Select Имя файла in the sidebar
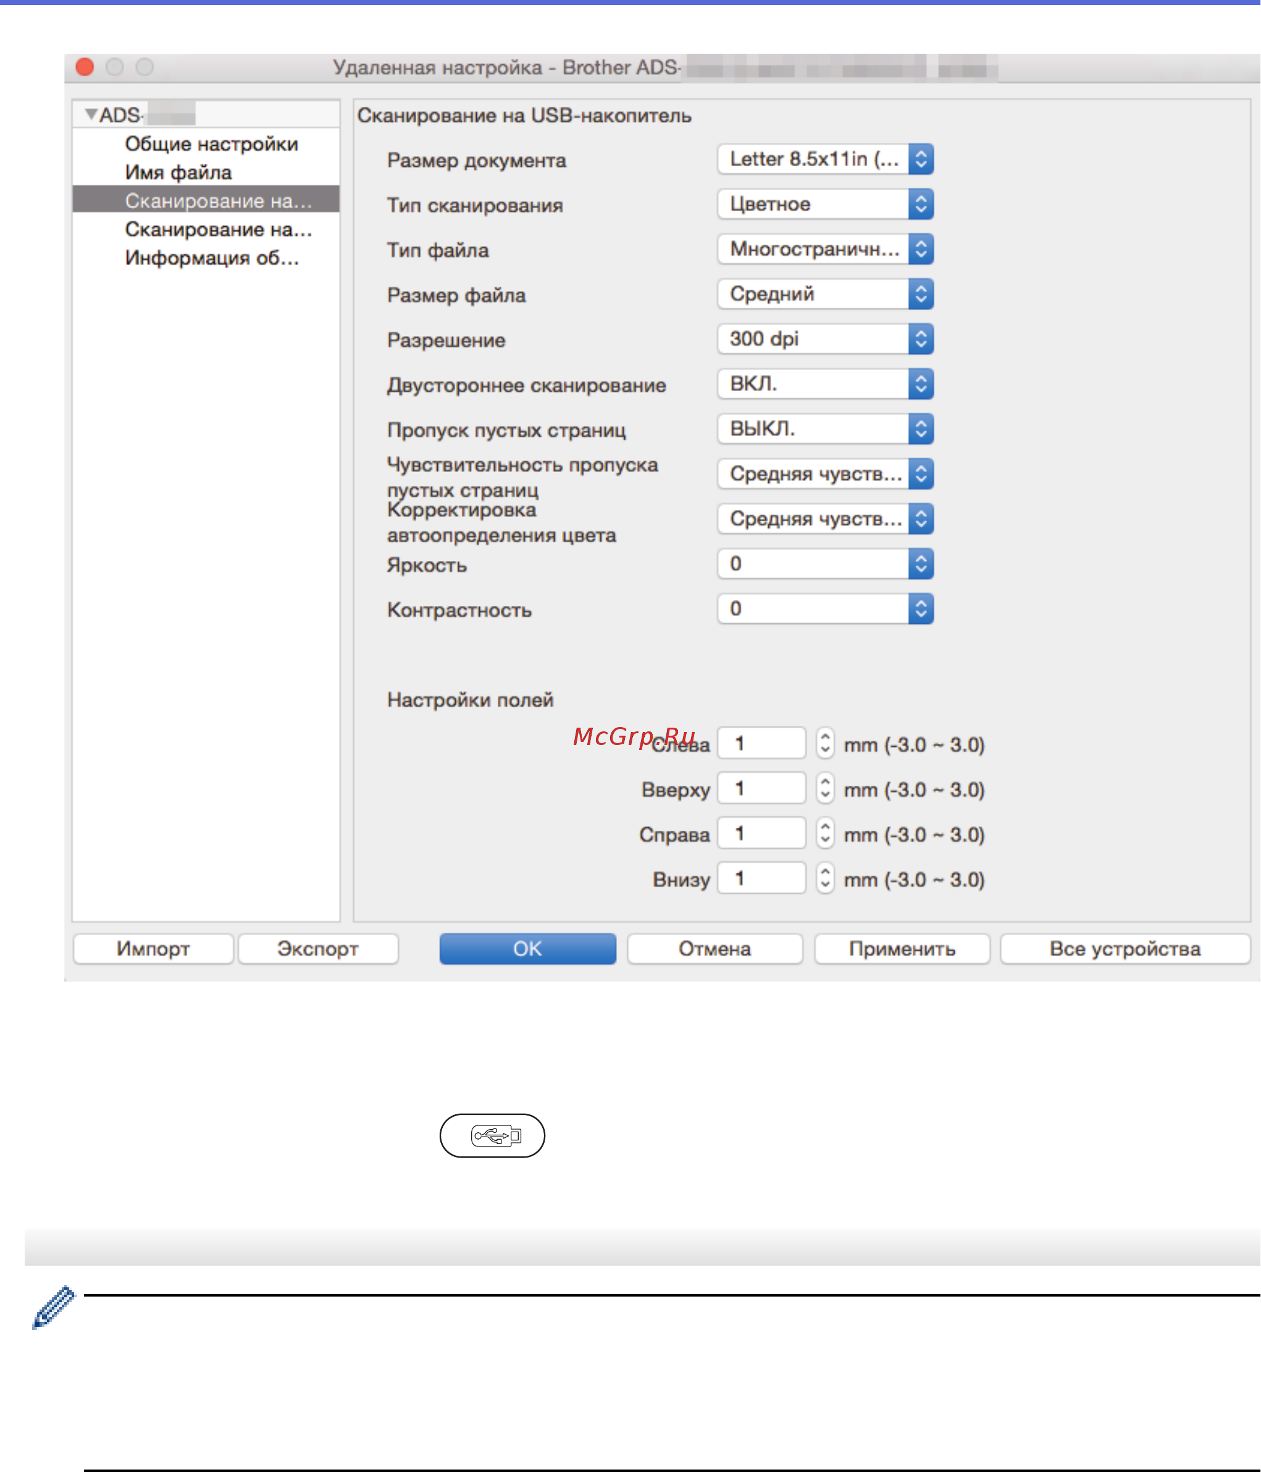The image size is (1261, 1472). 178,172
